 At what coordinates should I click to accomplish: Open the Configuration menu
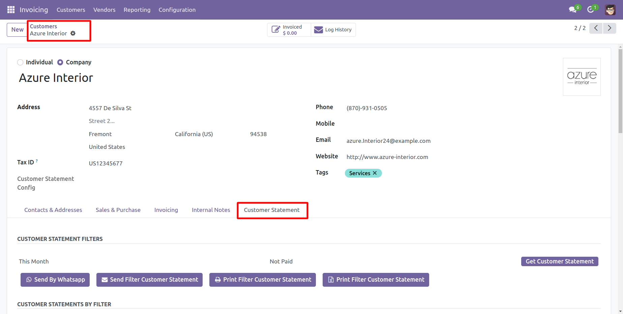click(177, 10)
